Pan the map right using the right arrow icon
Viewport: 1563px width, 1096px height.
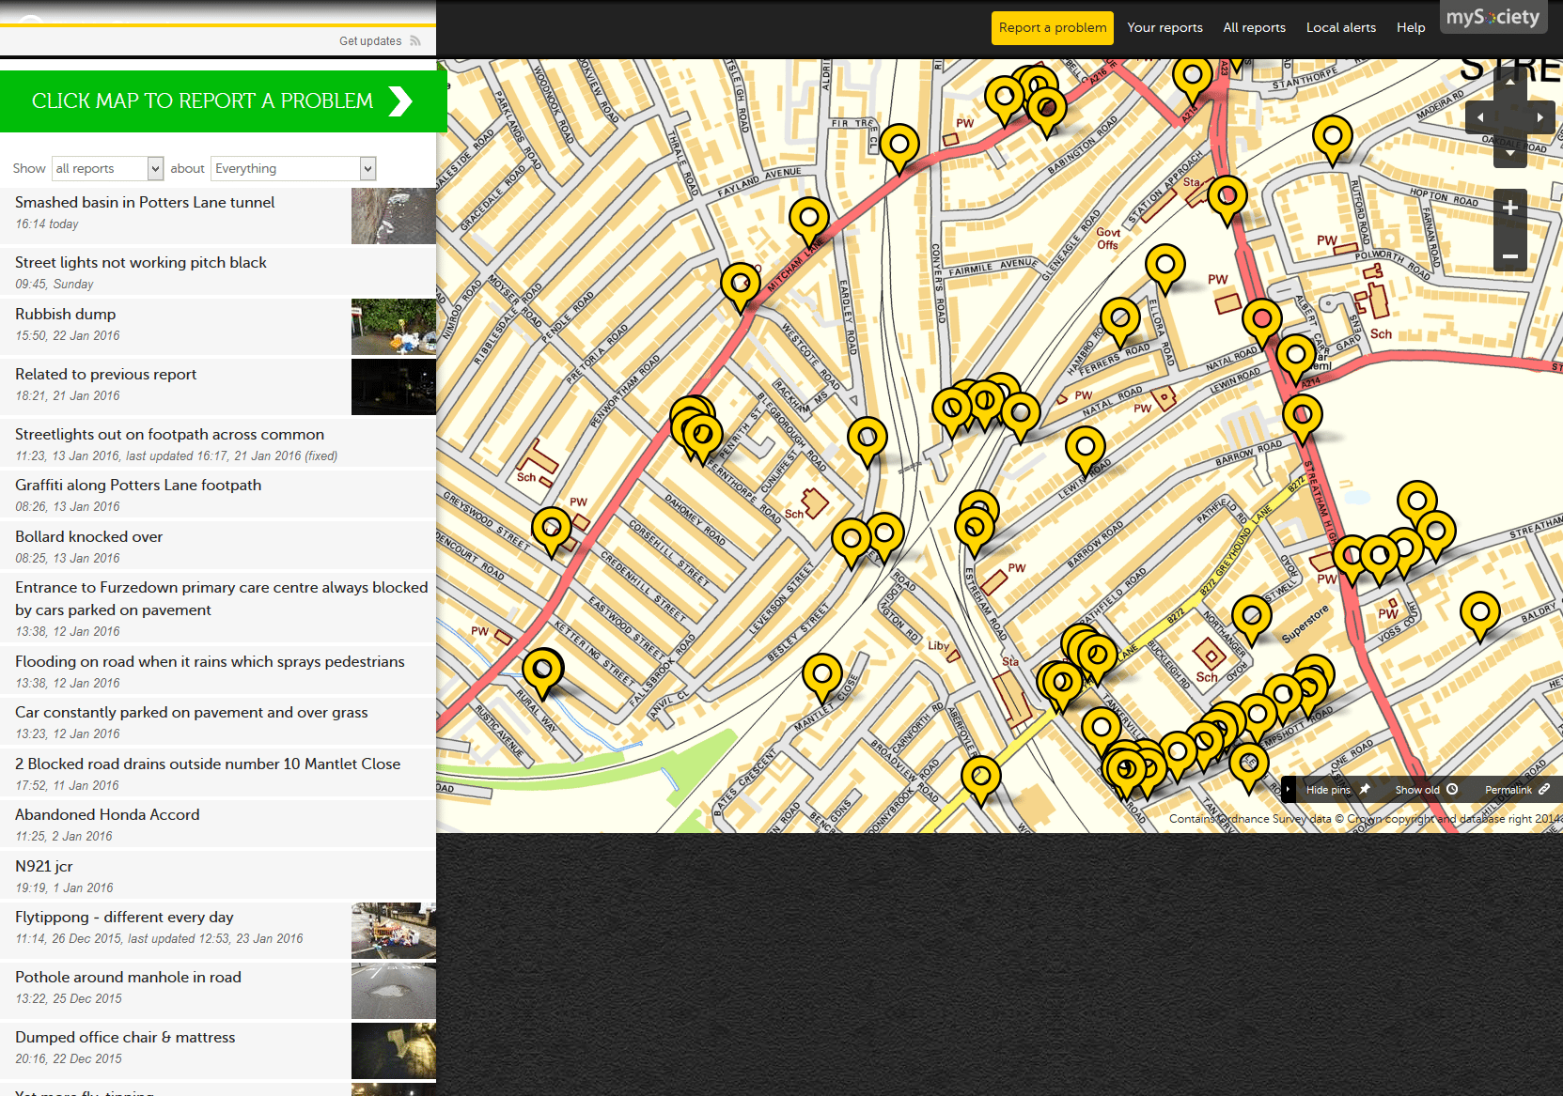(1540, 116)
